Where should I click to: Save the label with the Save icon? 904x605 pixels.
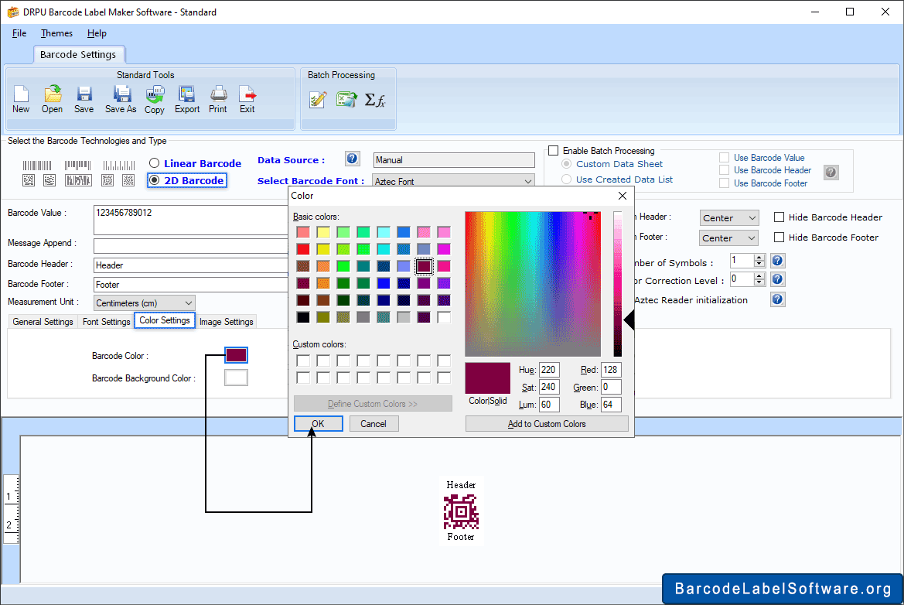tap(84, 99)
